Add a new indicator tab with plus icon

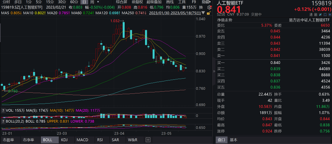(x=148, y=140)
